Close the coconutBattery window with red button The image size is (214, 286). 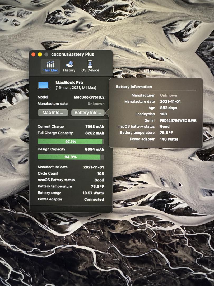point(34,55)
